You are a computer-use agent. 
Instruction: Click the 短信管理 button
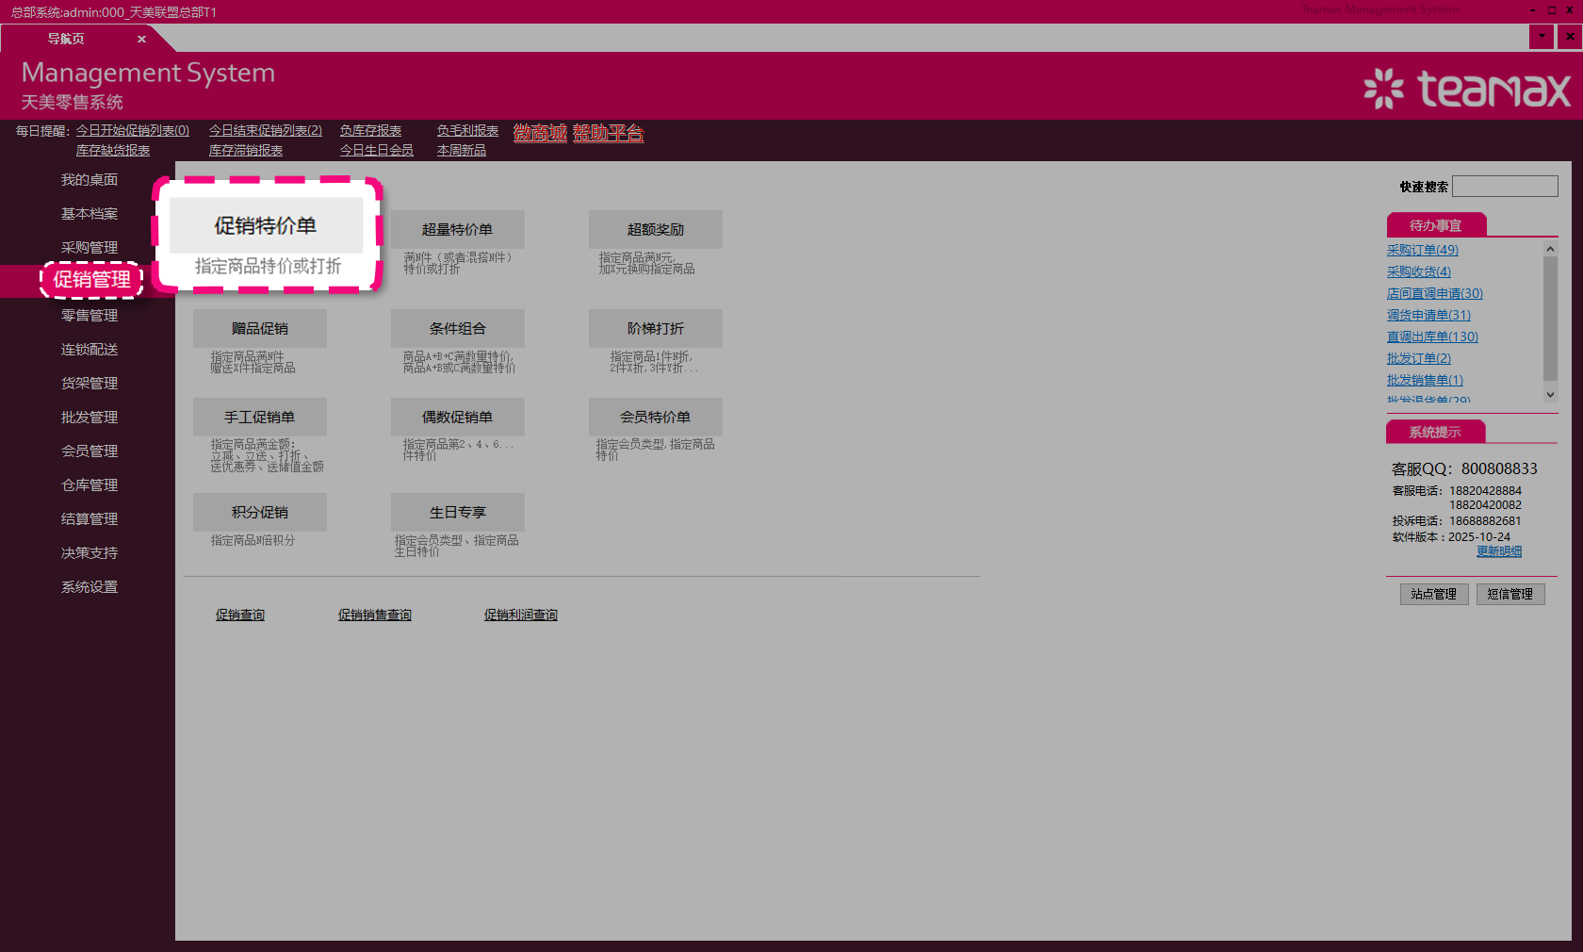[1510, 594]
